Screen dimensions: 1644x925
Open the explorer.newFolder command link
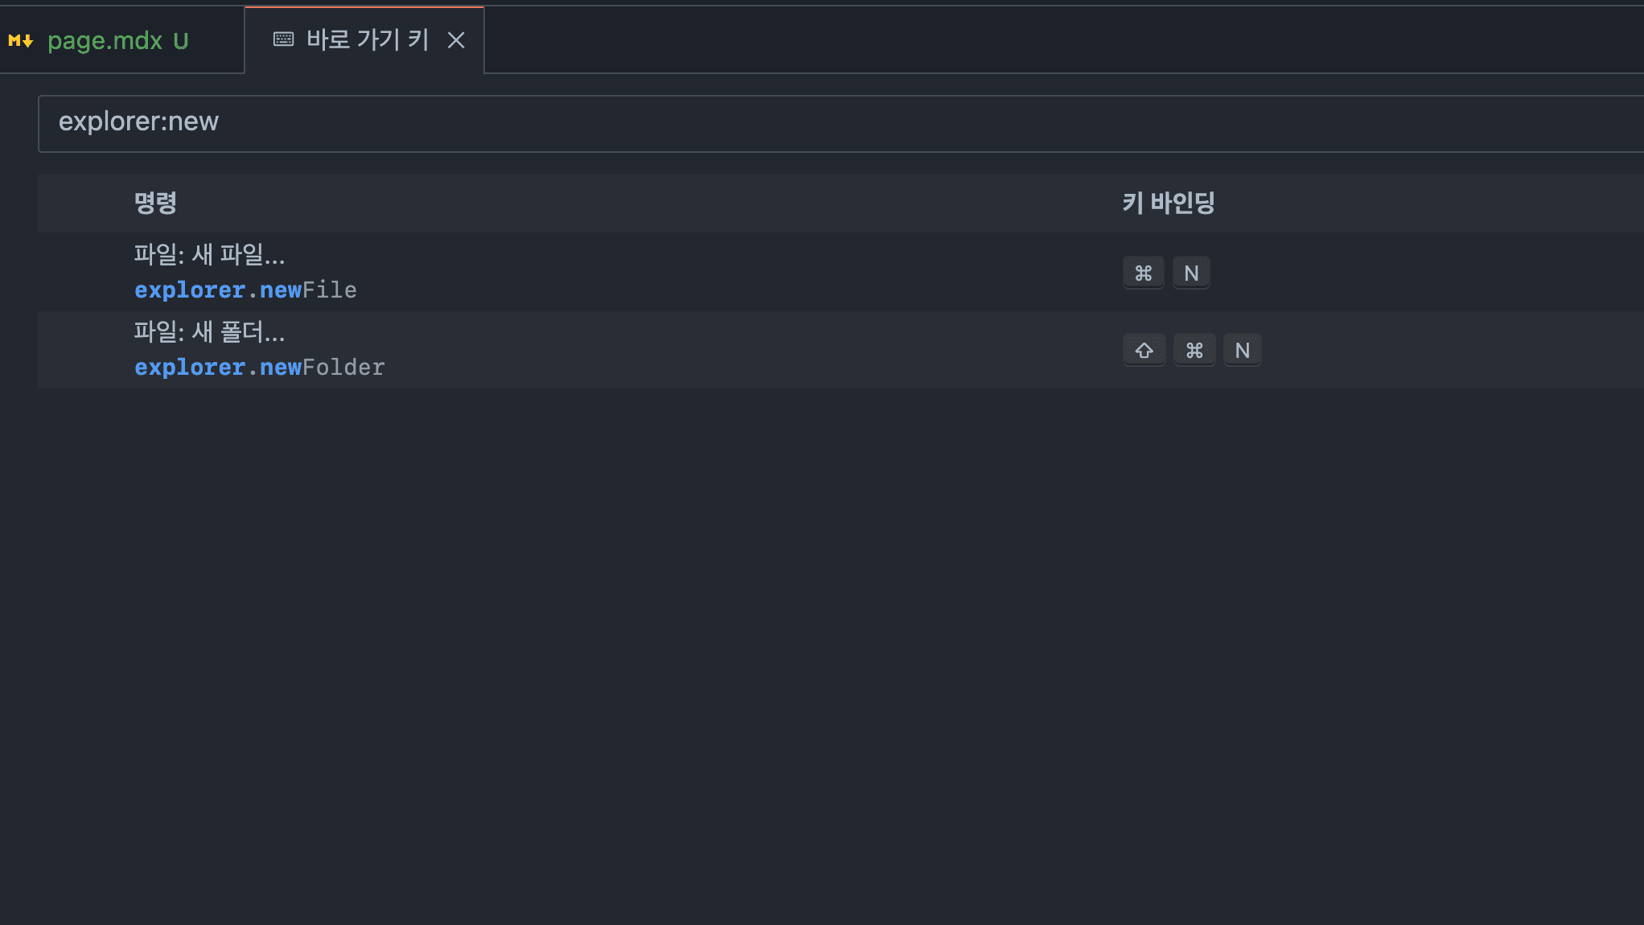tap(259, 367)
